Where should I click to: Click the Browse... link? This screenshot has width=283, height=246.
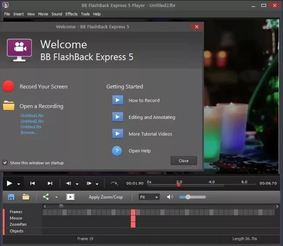click(x=29, y=132)
